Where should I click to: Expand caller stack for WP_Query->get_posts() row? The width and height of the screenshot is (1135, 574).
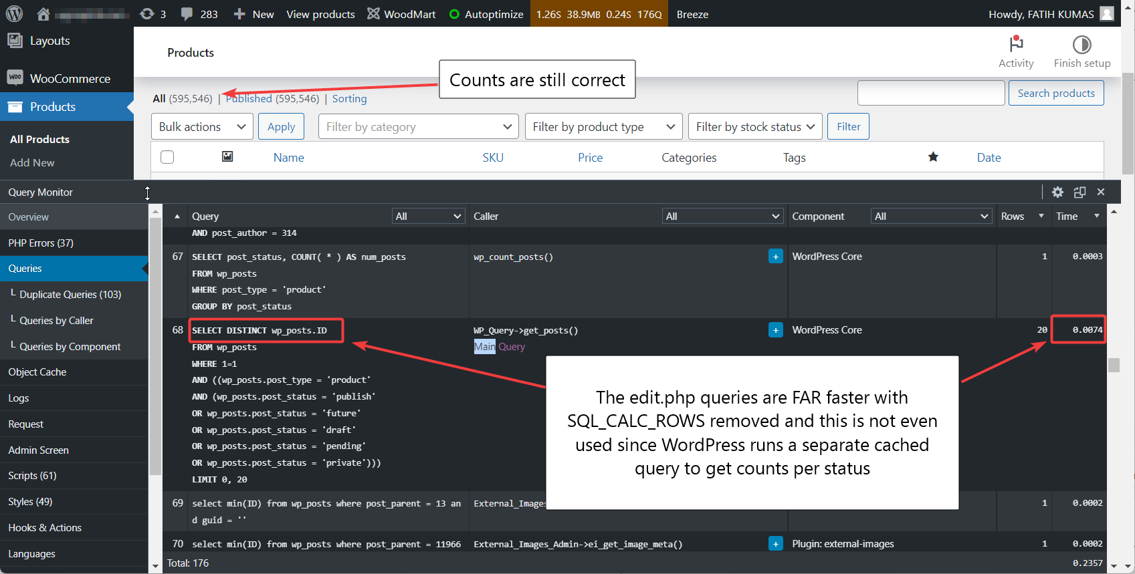(x=776, y=330)
